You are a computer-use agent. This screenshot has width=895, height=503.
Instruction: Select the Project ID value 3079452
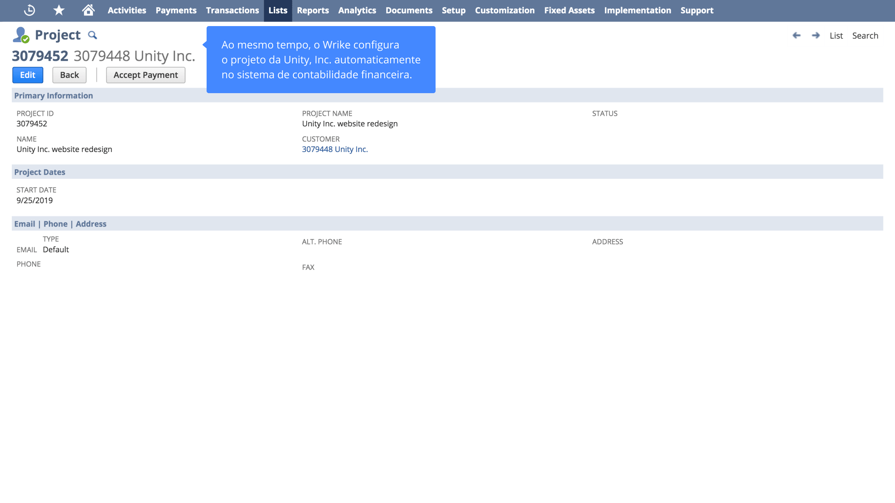click(32, 124)
